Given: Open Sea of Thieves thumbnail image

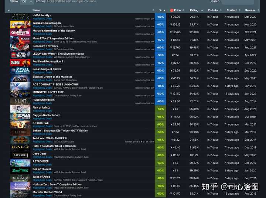Looking at the screenshot, I should [20, 171].
